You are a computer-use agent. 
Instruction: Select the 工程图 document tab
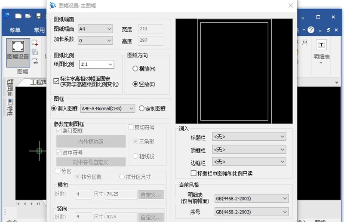click(x=38, y=82)
